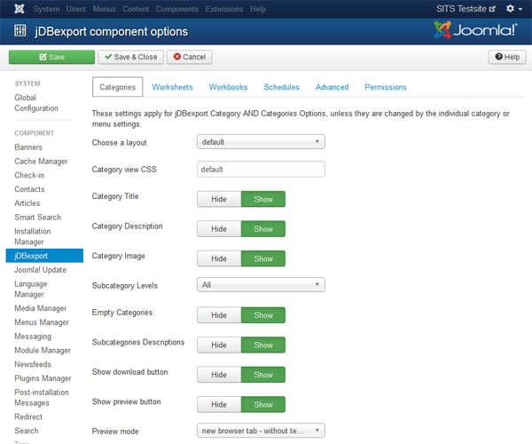The height and width of the screenshot is (444, 532).
Task: Expand the Choose a layout dropdown
Action: point(261,142)
